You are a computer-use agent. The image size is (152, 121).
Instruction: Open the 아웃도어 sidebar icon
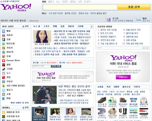click(3, 44)
